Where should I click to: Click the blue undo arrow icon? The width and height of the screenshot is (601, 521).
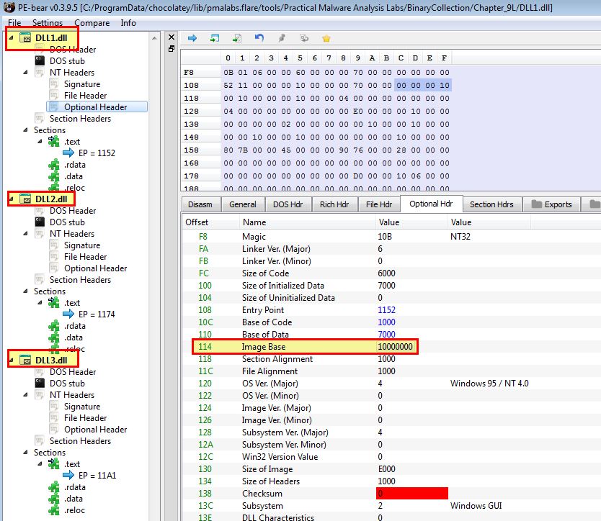click(x=259, y=38)
